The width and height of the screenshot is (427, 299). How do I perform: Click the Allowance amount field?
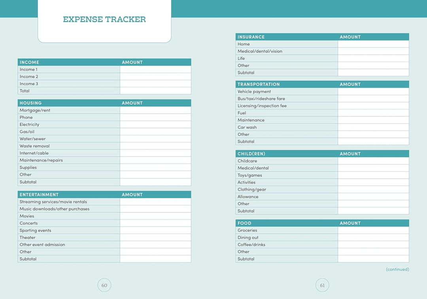pyautogui.click(x=373, y=196)
